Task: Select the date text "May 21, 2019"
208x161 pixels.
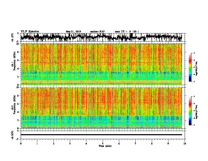Action: pyautogui.click(x=73, y=32)
